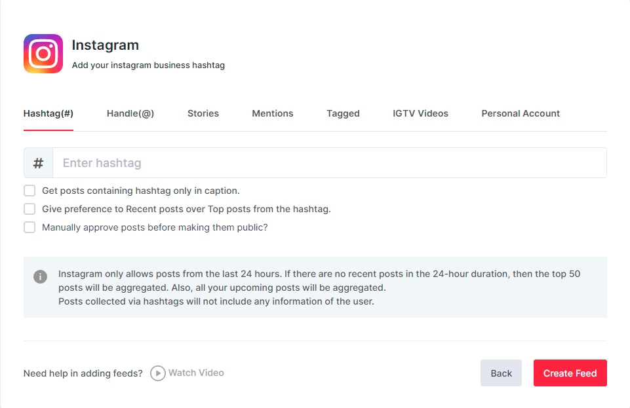Check preference for Recent posts over Top posts

tap(28, 208)
